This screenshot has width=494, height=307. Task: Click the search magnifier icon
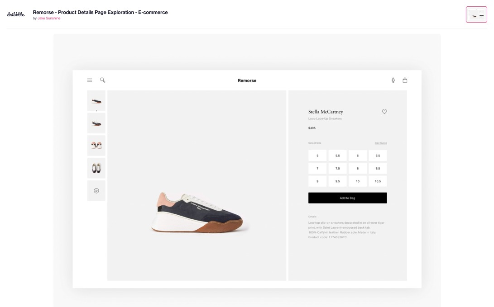click(x=102, y=80)
